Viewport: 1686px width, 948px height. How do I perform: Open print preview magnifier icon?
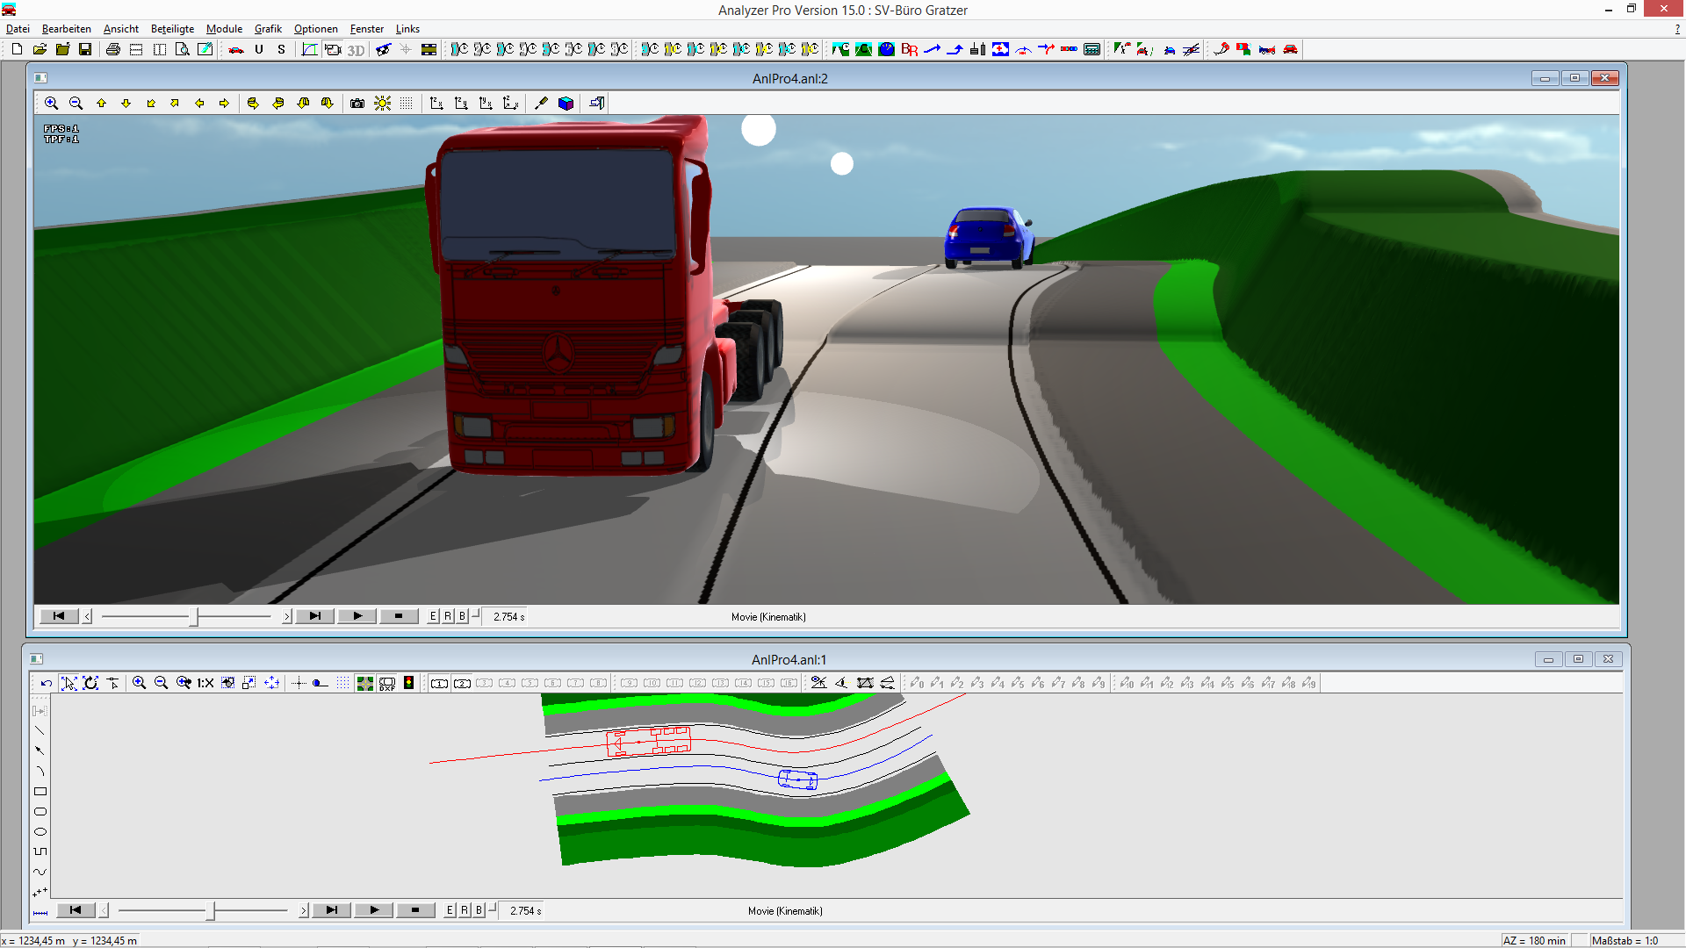tap(182, 49)
